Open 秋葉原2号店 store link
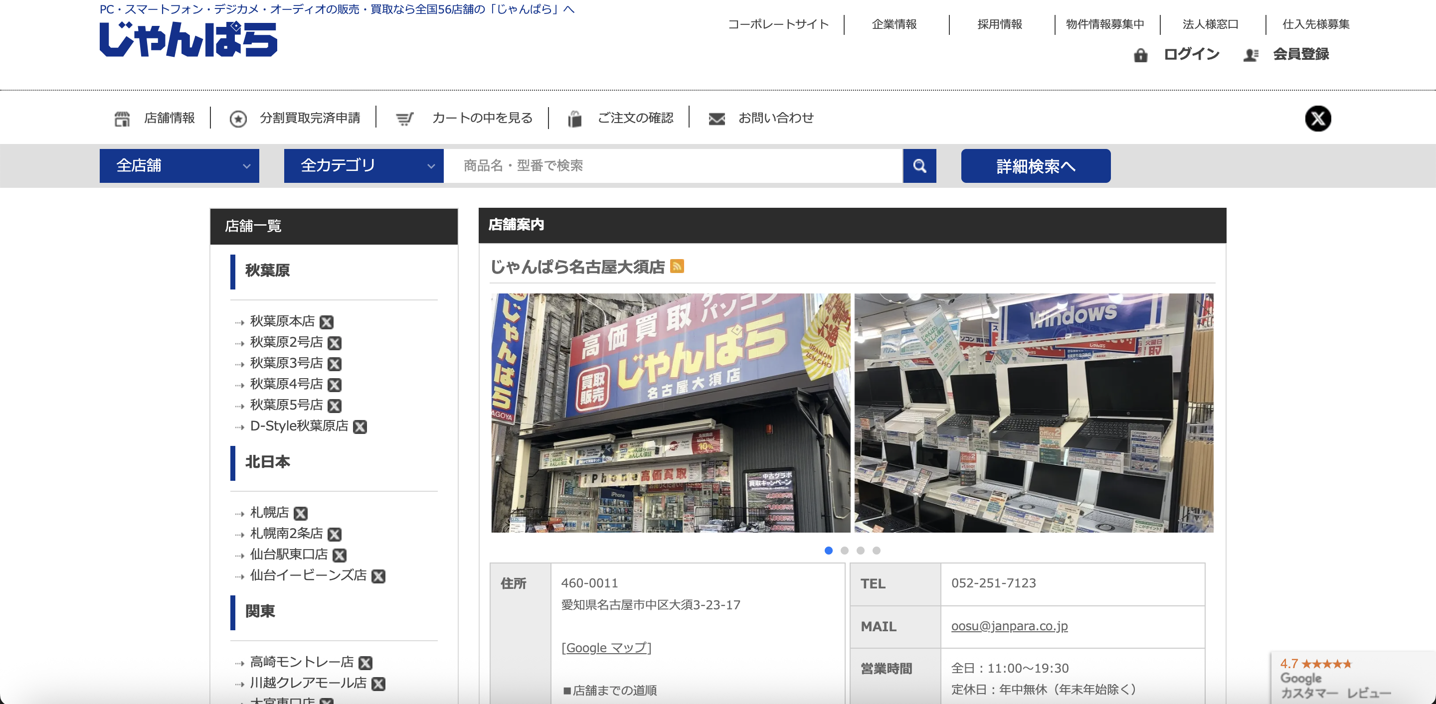 point(287,342)
